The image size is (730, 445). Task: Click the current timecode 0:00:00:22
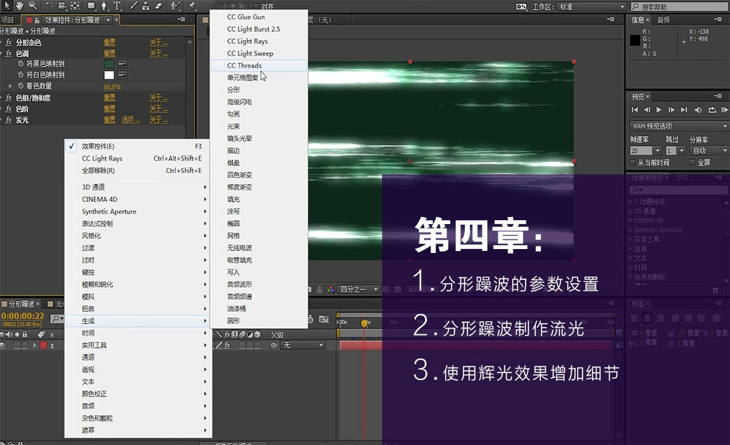click(23, 316)
